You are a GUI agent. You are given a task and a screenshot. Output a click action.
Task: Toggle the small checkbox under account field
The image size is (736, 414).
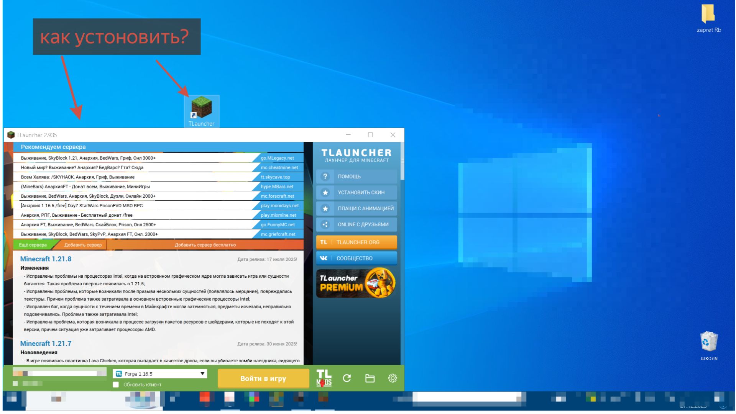click(x=15, y=383)
